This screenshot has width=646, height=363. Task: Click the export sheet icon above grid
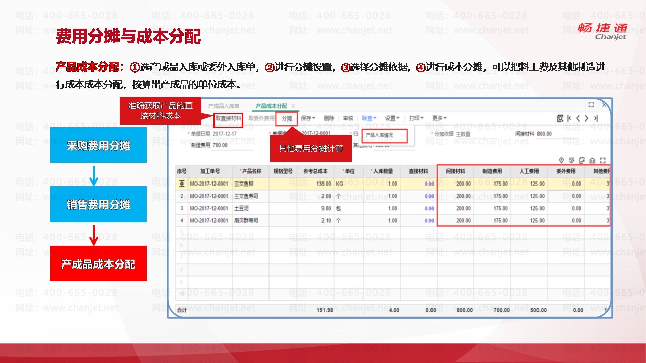point(582,160)
